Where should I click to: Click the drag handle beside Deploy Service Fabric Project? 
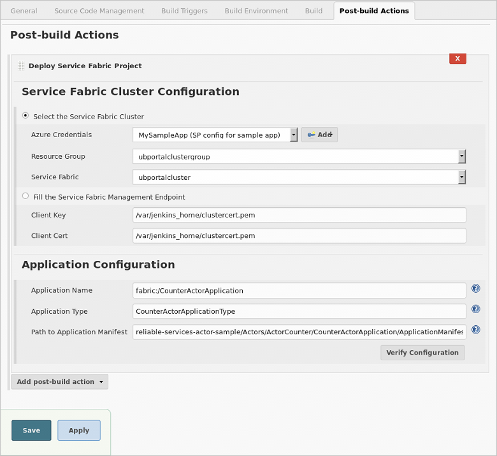(x=22, y=66)
